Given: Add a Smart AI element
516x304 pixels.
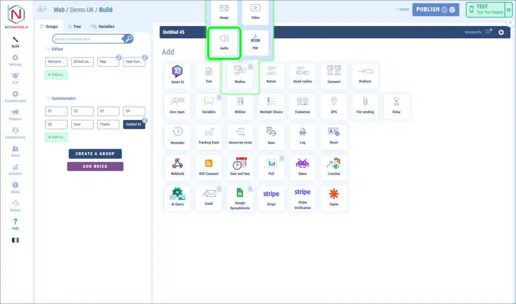Looking at the screenshot, I should (x=177, y=74).
